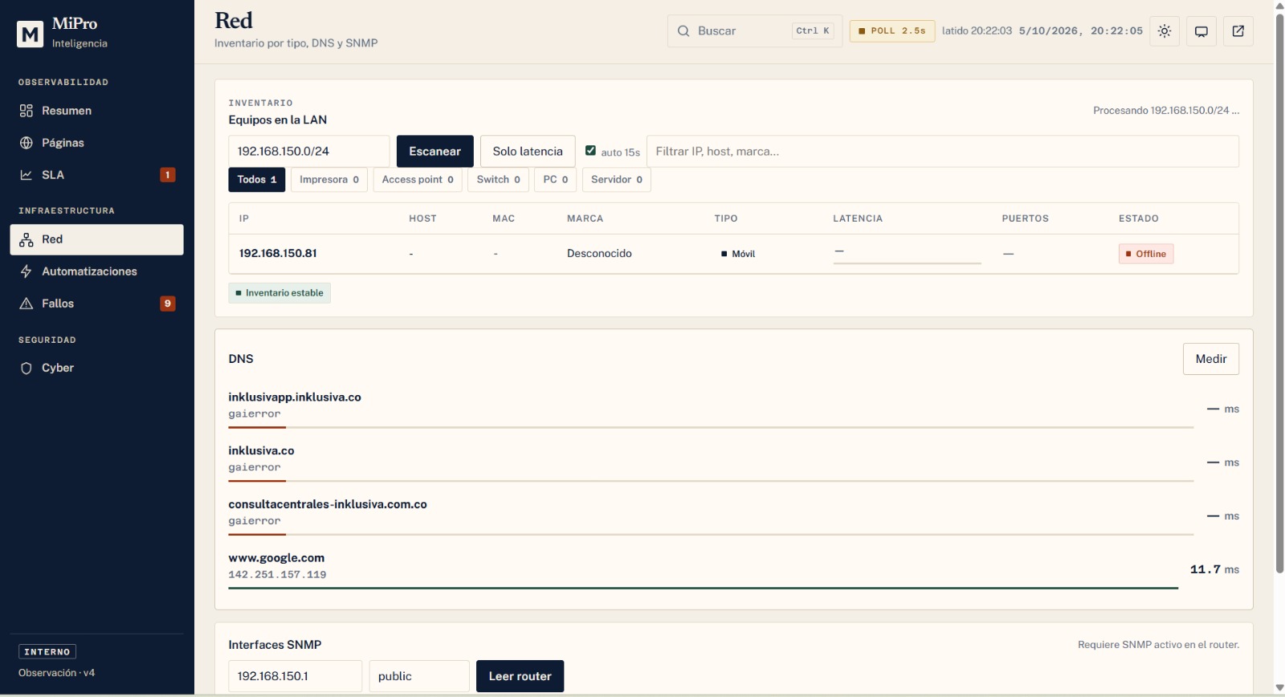Screen dimensions: 1285x697
Task: Click the www.google.com DNS entry
Action: (x=276, y=558)
